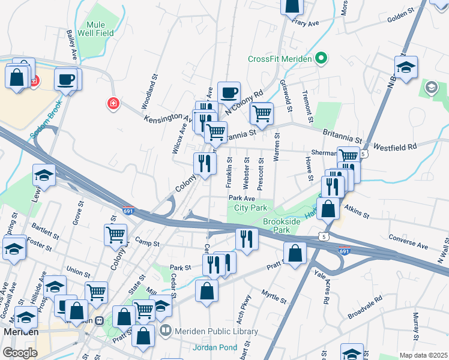
Task: Open the restaurant marker south of City Park
Action: click(247, 241)
